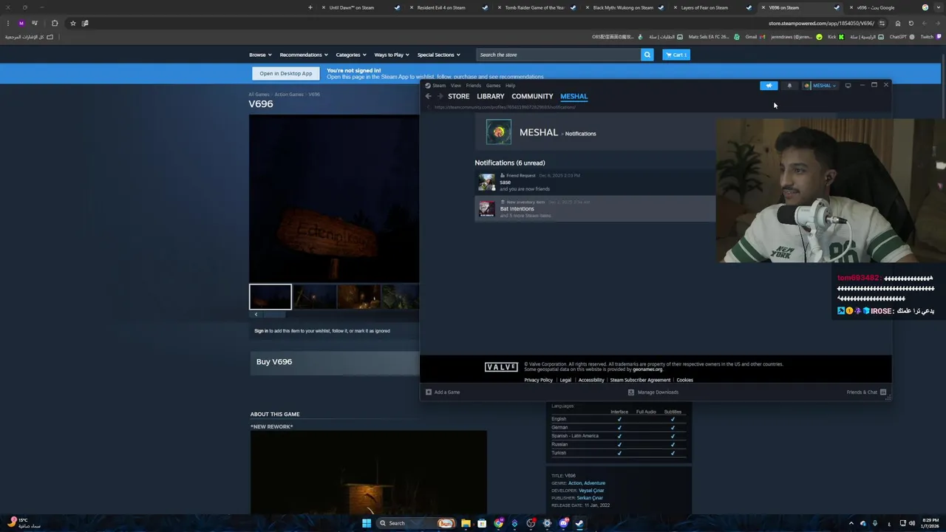Click the screenshot strip left scroll arrow
946x532 pixels.
[x=256, y=315]
